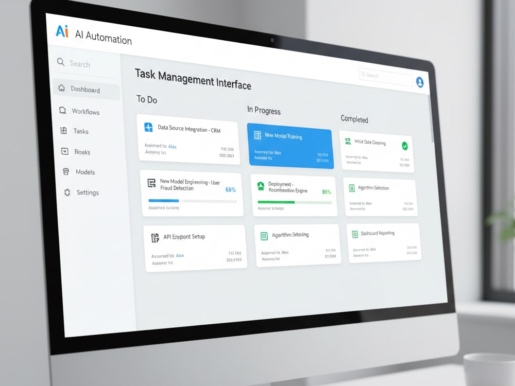Click the sidebar search magnifier icon

coord(61,62)
